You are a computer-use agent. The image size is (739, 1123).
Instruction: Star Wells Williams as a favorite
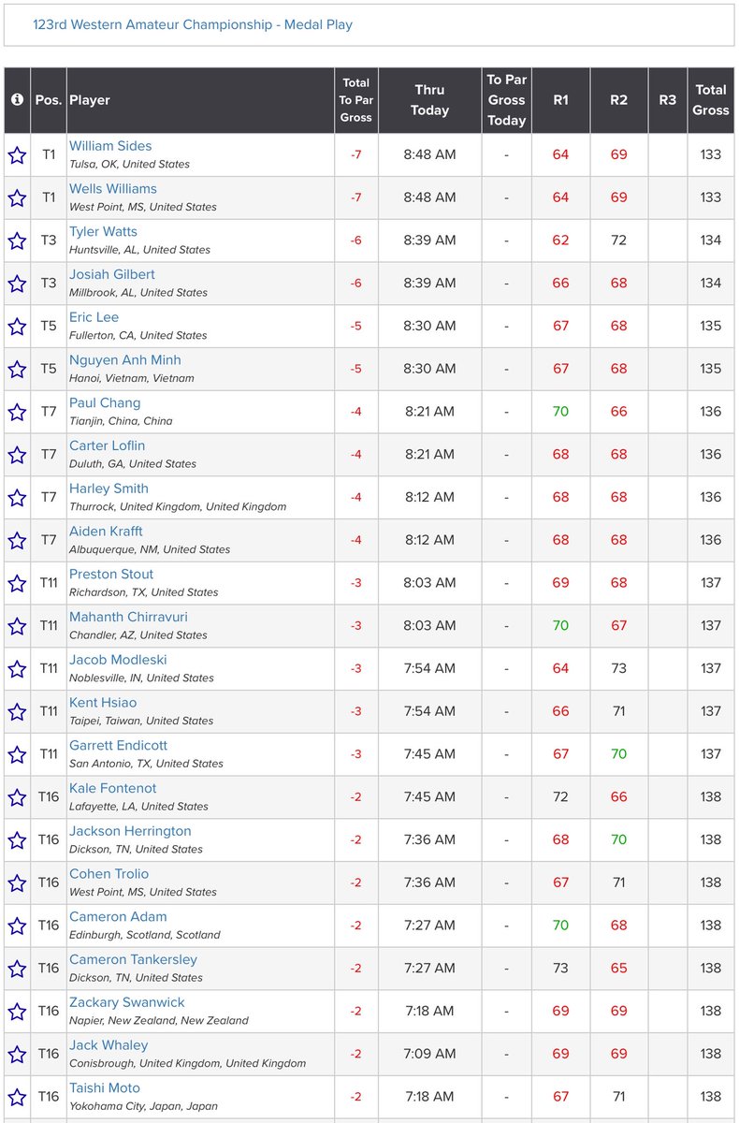pos(17,197)
